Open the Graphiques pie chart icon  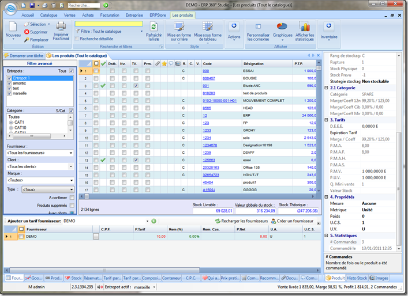point(282,26)
